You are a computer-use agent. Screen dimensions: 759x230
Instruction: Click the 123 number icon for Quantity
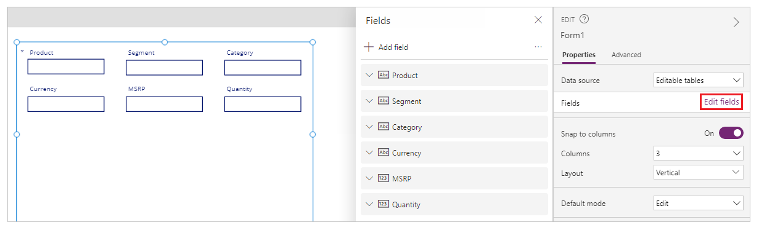[384, 204]
